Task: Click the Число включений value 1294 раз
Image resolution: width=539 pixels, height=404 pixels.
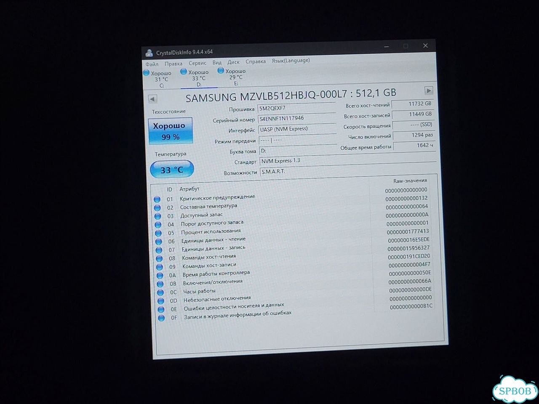Action: point(414,136)
